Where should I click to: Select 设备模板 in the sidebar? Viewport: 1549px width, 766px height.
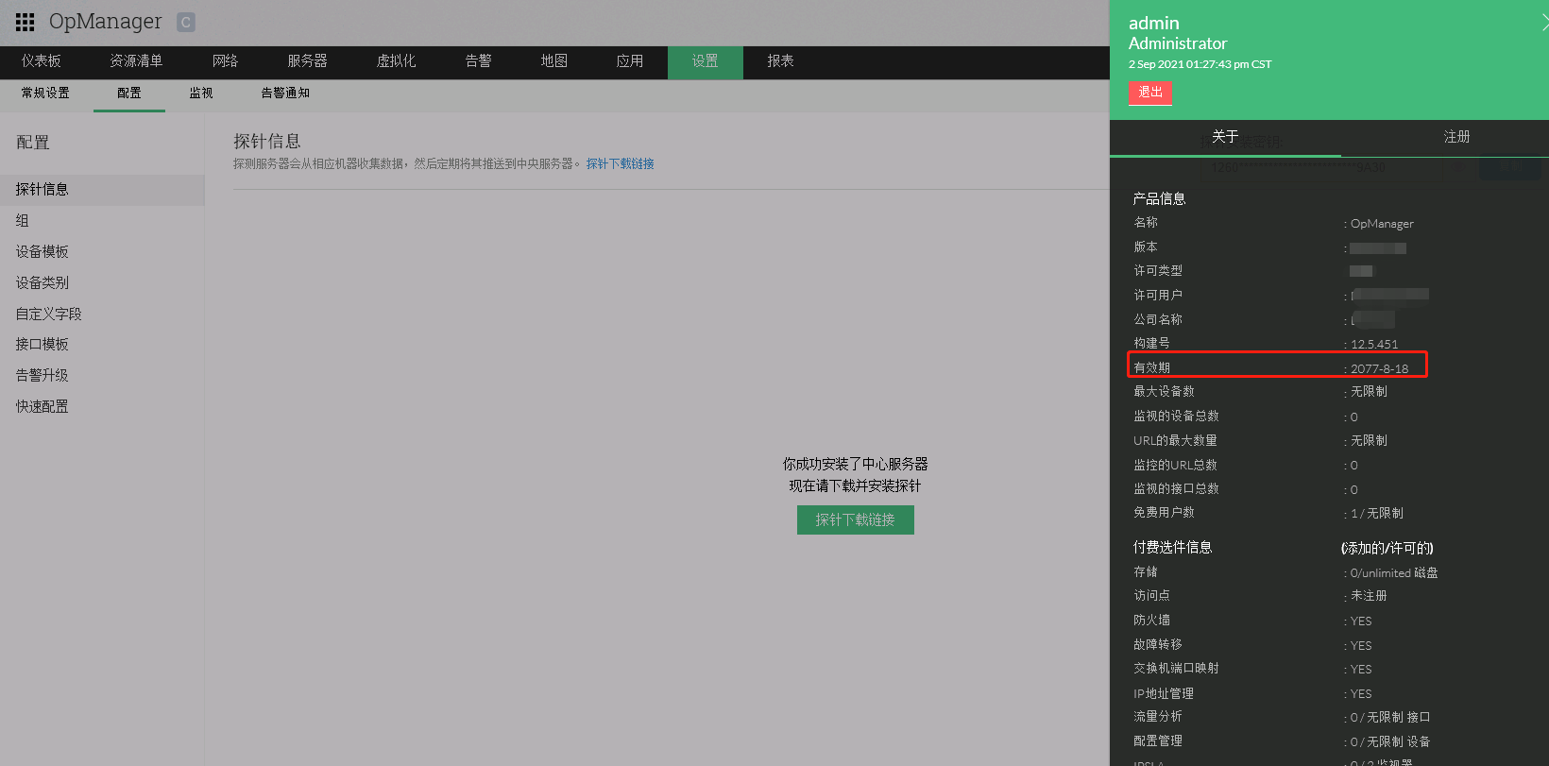[43, 251]
